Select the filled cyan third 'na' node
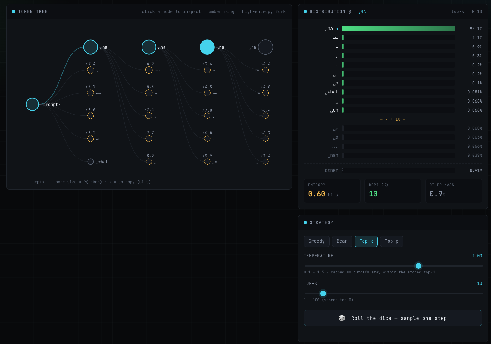Viewport: 491px width, 344px height. (207, 47)
